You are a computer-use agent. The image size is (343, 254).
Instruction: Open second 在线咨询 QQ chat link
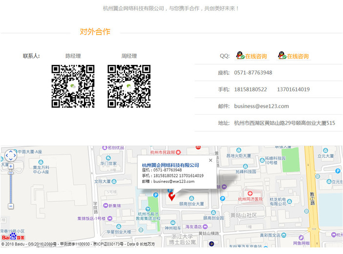pos(298,56)
